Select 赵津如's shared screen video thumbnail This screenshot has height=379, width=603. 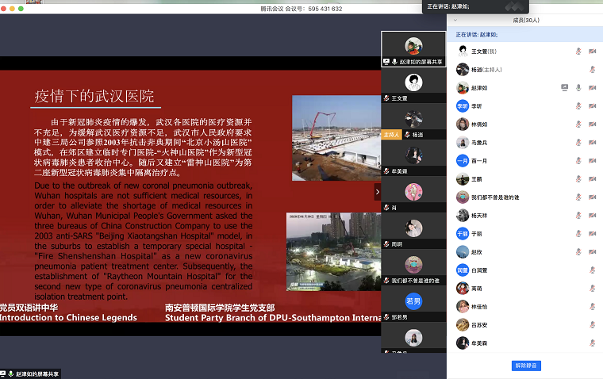413,49
